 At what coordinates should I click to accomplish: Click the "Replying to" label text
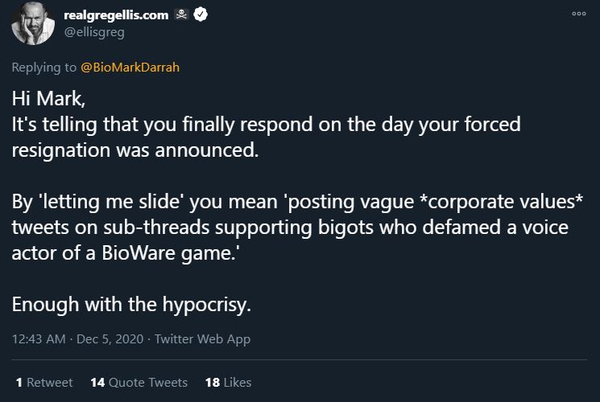pyautogui.click(x=44, y=68)
